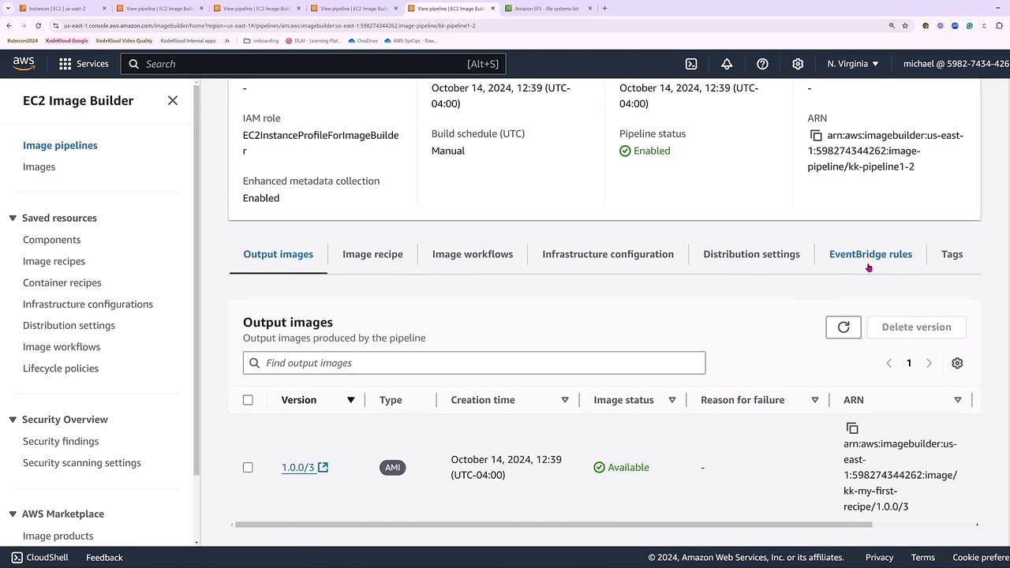Select all output images checkbox in header
This screenshot has width=1010, height=568.
(x=248, y=400)
